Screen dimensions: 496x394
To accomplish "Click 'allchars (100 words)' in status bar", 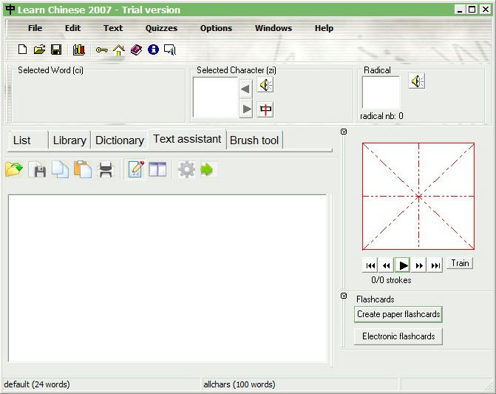I will click(x=239, y=384).
